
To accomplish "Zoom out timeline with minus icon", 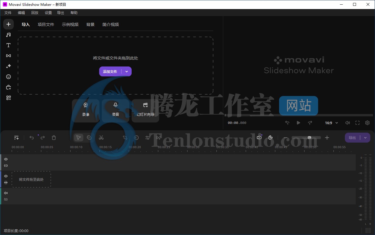I will pos(285,138).
